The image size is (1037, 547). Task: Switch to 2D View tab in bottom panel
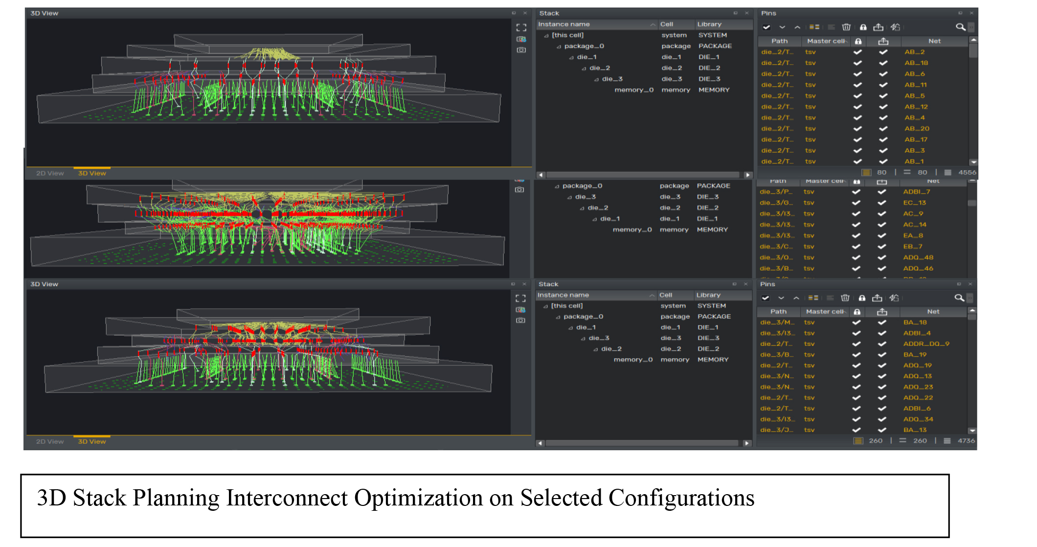coord(50,441)
